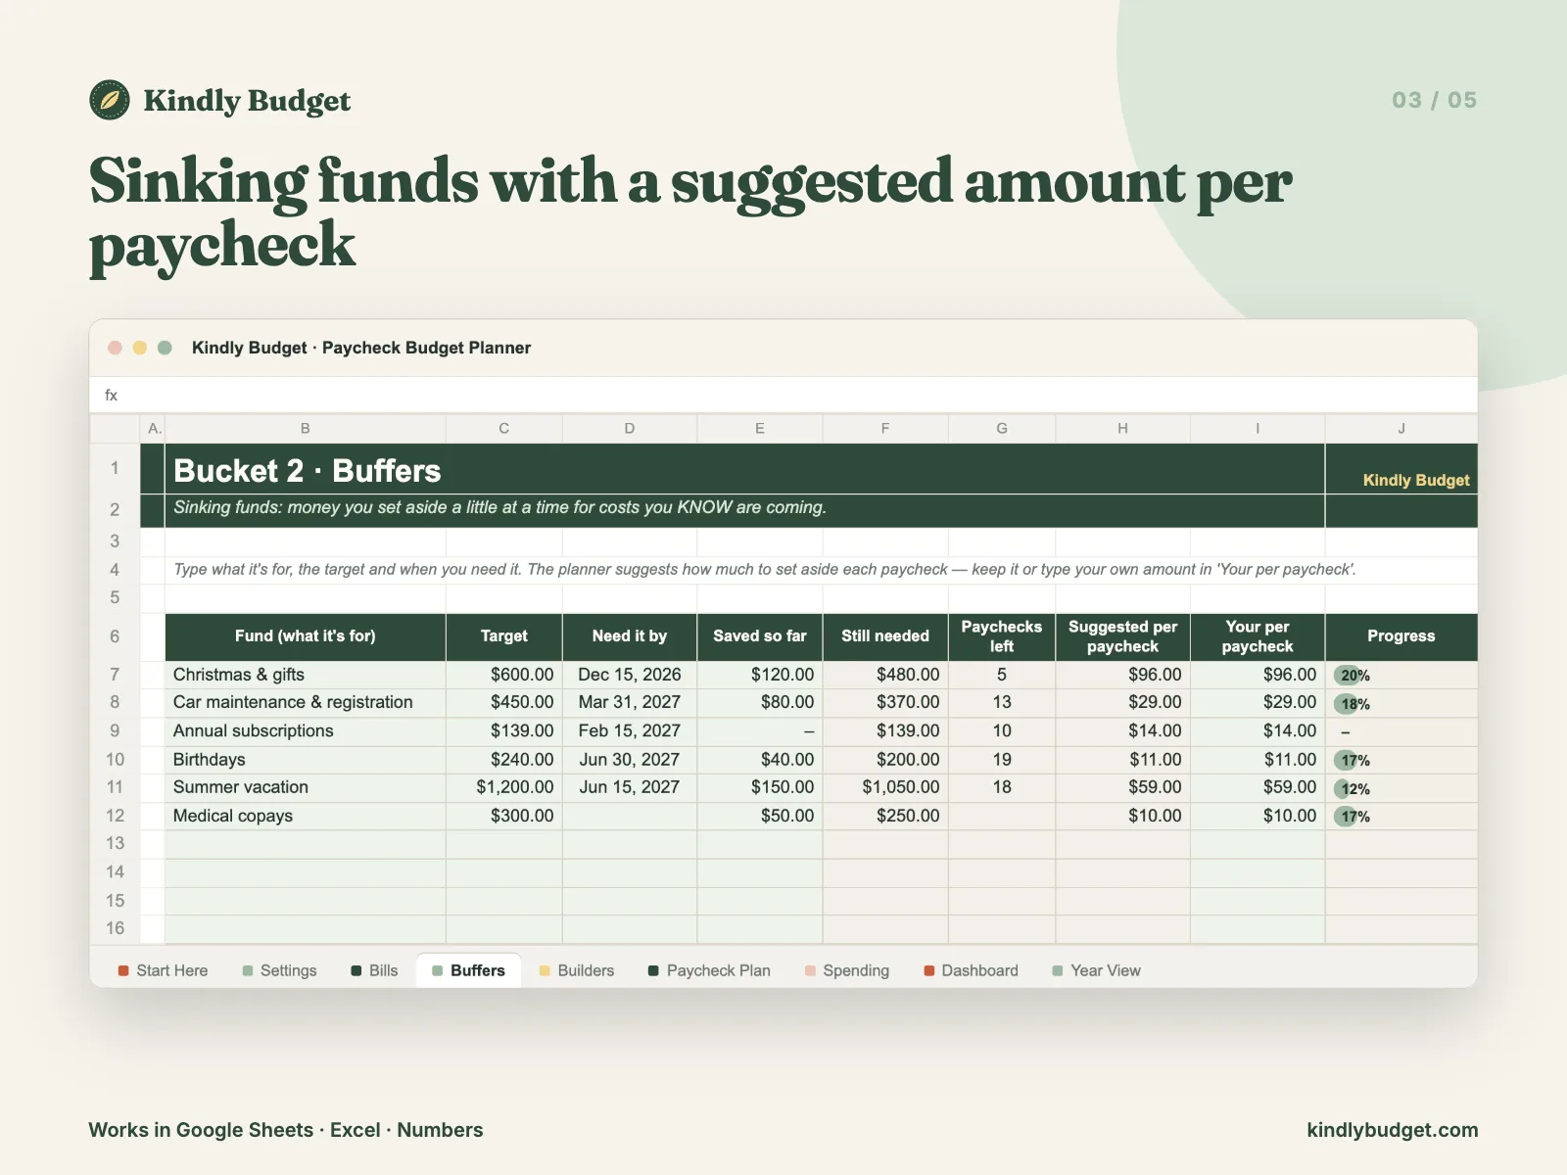Click the red window dot in the title bar

pyautogui.click(x=115, y=348)
